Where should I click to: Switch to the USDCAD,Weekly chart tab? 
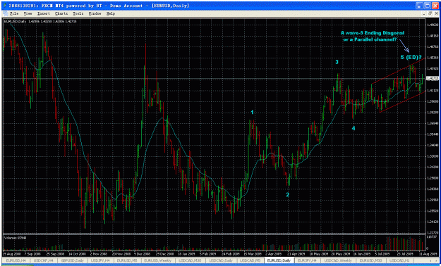338,260
